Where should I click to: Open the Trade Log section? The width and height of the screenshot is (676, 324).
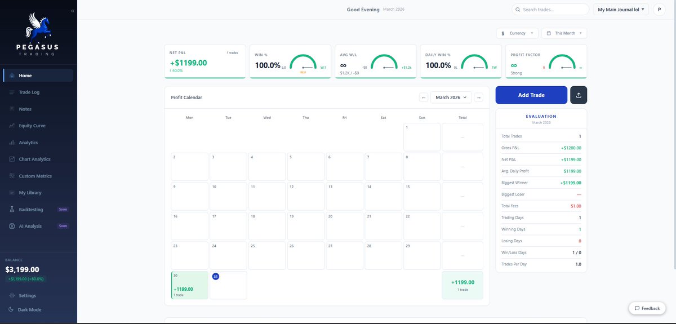tap(38, 92)
